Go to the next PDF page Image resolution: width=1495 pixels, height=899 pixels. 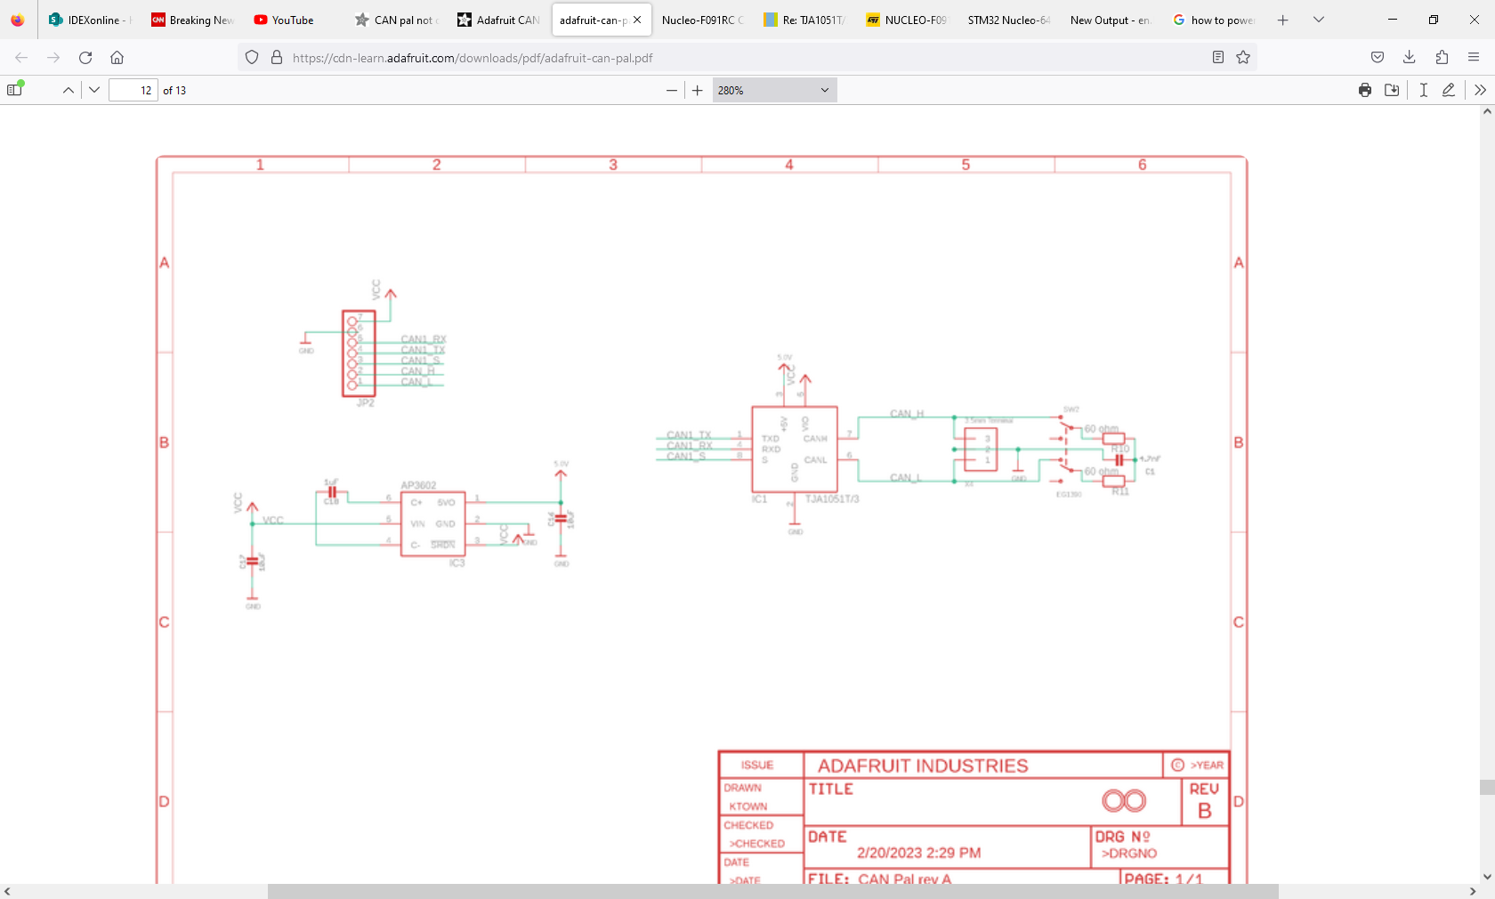point(94,90)
